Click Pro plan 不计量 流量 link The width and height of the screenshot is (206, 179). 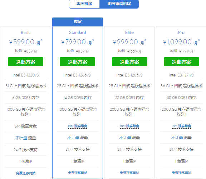181,138
